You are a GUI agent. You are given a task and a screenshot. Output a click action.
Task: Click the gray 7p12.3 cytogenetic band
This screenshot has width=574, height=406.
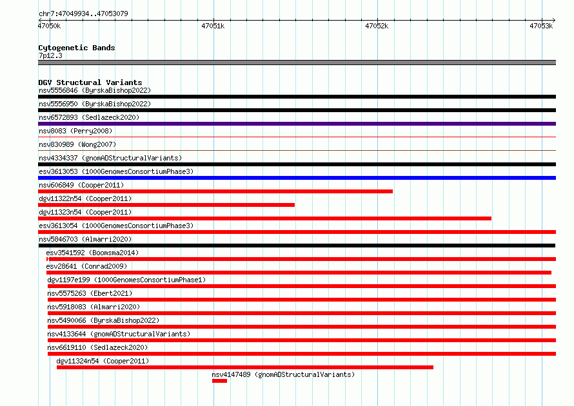click(297, 63)
